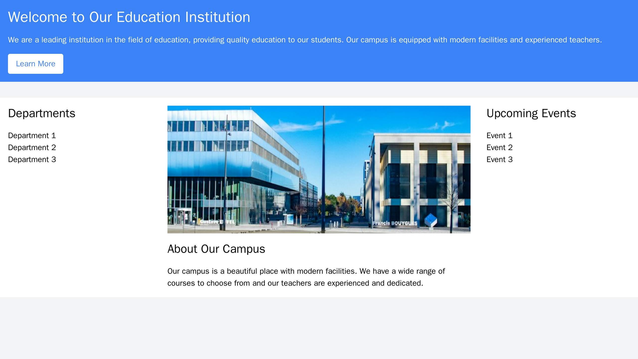
Task: Open the Department 3 link
Action: click(x=31, y=159)
